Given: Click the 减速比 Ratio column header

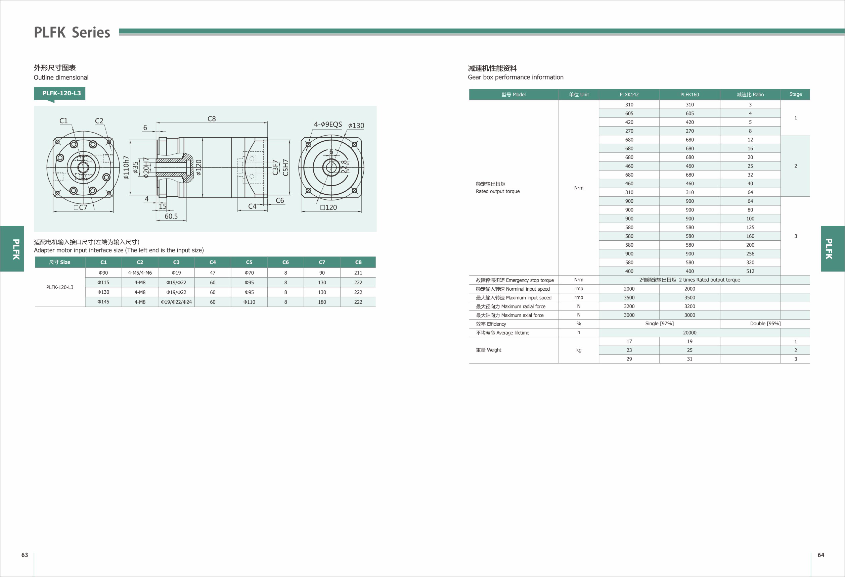Looking at the screenshot, I should [x=750, y=94].
